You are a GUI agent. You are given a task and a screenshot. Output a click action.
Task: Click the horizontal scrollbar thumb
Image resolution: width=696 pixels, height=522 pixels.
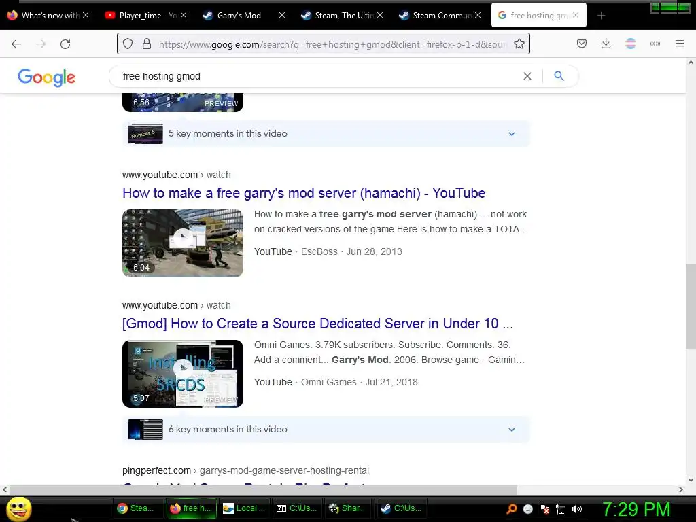coord(264,489)
